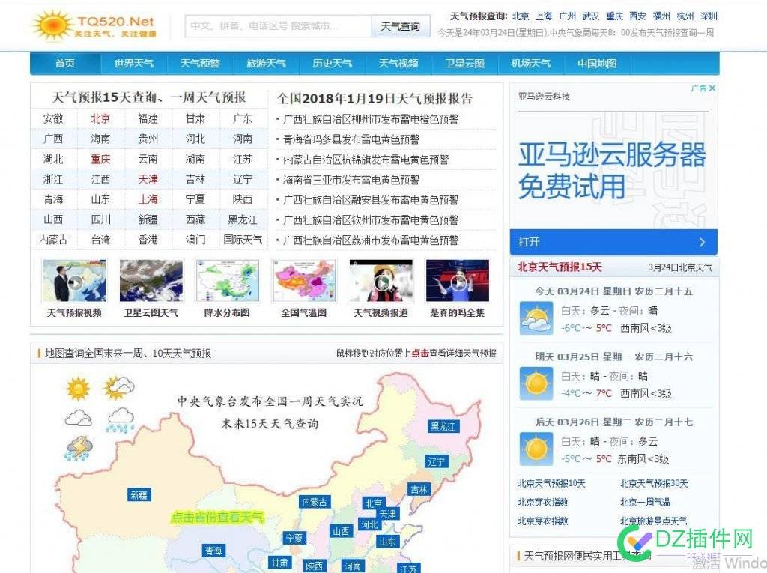
Task: Click the 山西 label on map
Action: tap(342, 531)
